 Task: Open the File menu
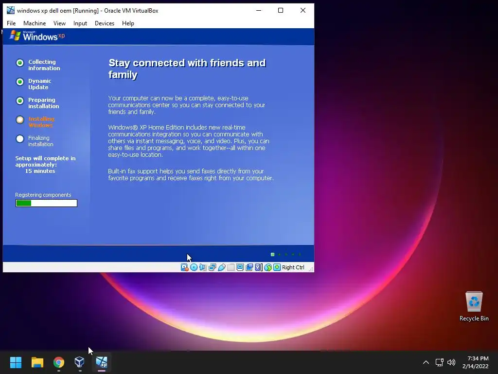click(x=11, y=23)
